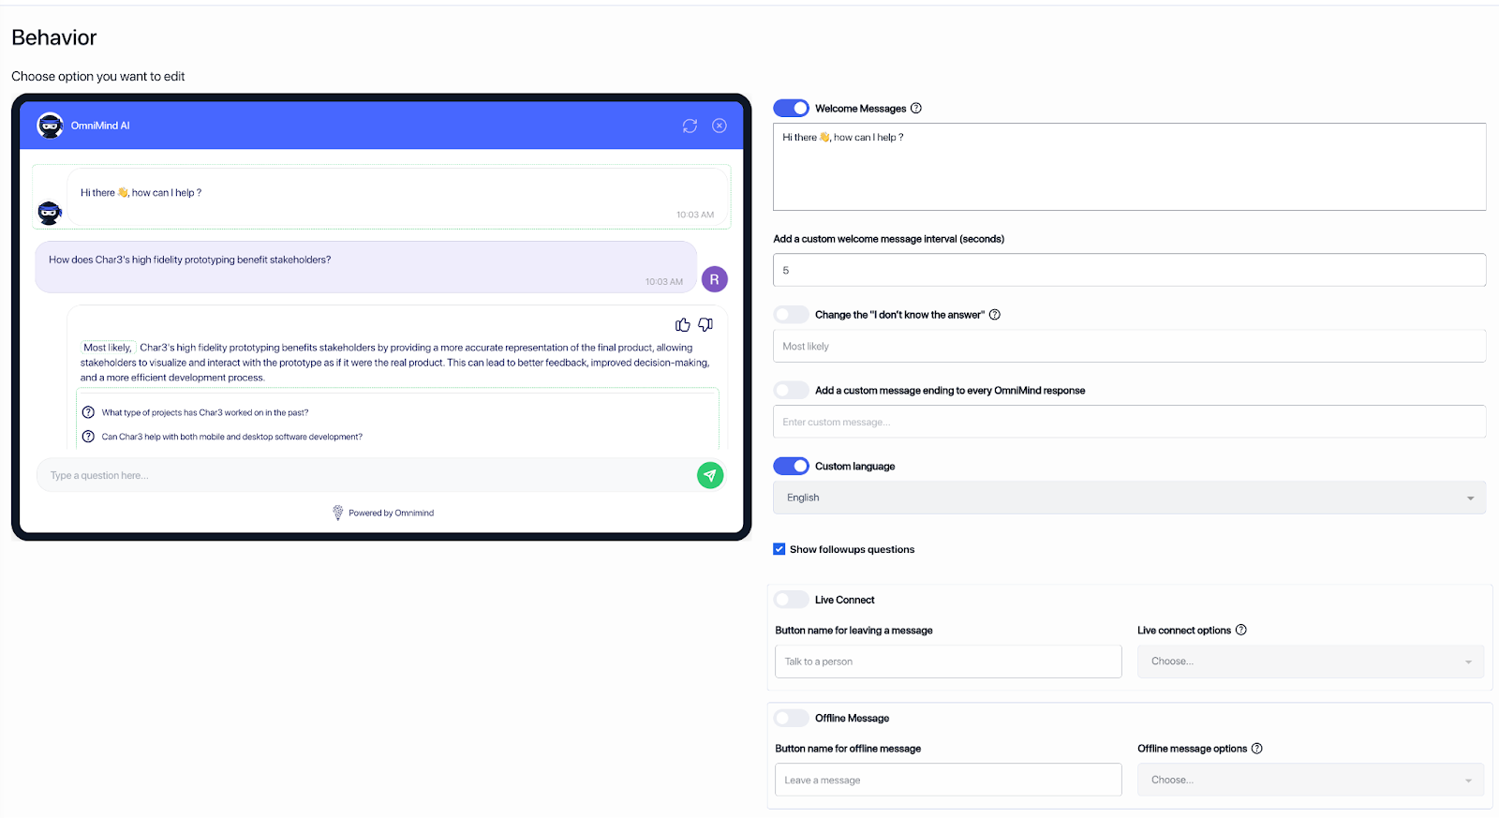Disable the Welcome Messages toggle
The width and height of the screenshot is (1499, 818).
coord(791,109)
